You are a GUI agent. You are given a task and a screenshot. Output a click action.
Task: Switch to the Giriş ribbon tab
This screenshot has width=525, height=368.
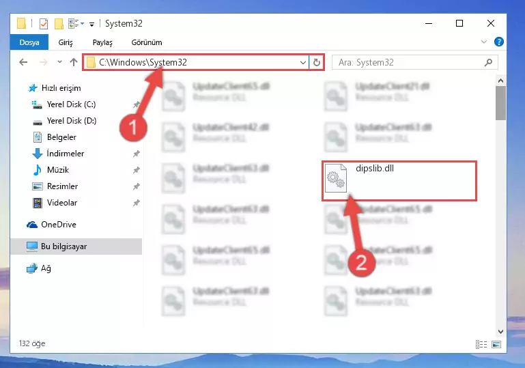(66, 42)
